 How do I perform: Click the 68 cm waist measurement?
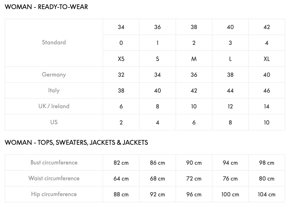[x=157, y=179]
